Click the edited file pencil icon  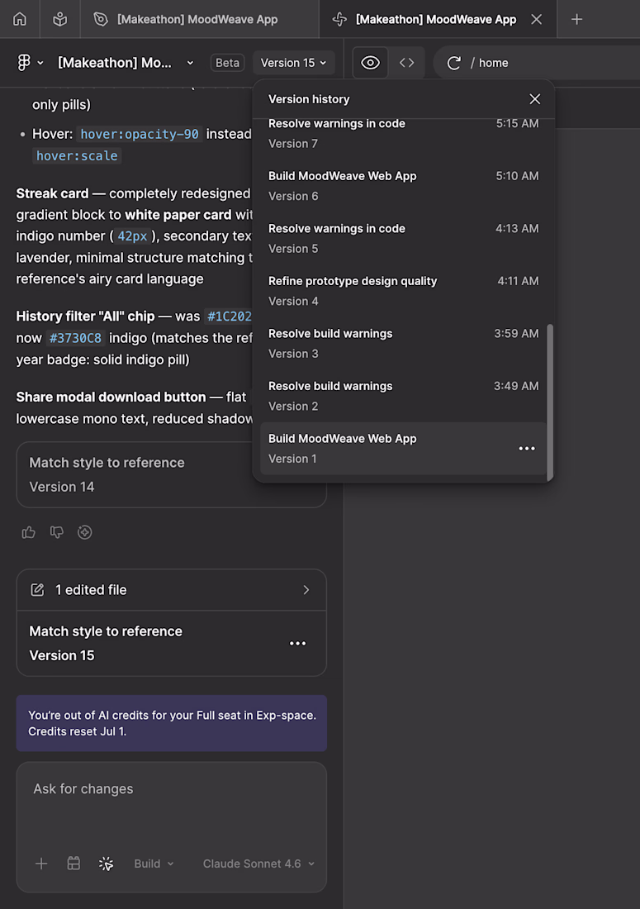[37, 589]
